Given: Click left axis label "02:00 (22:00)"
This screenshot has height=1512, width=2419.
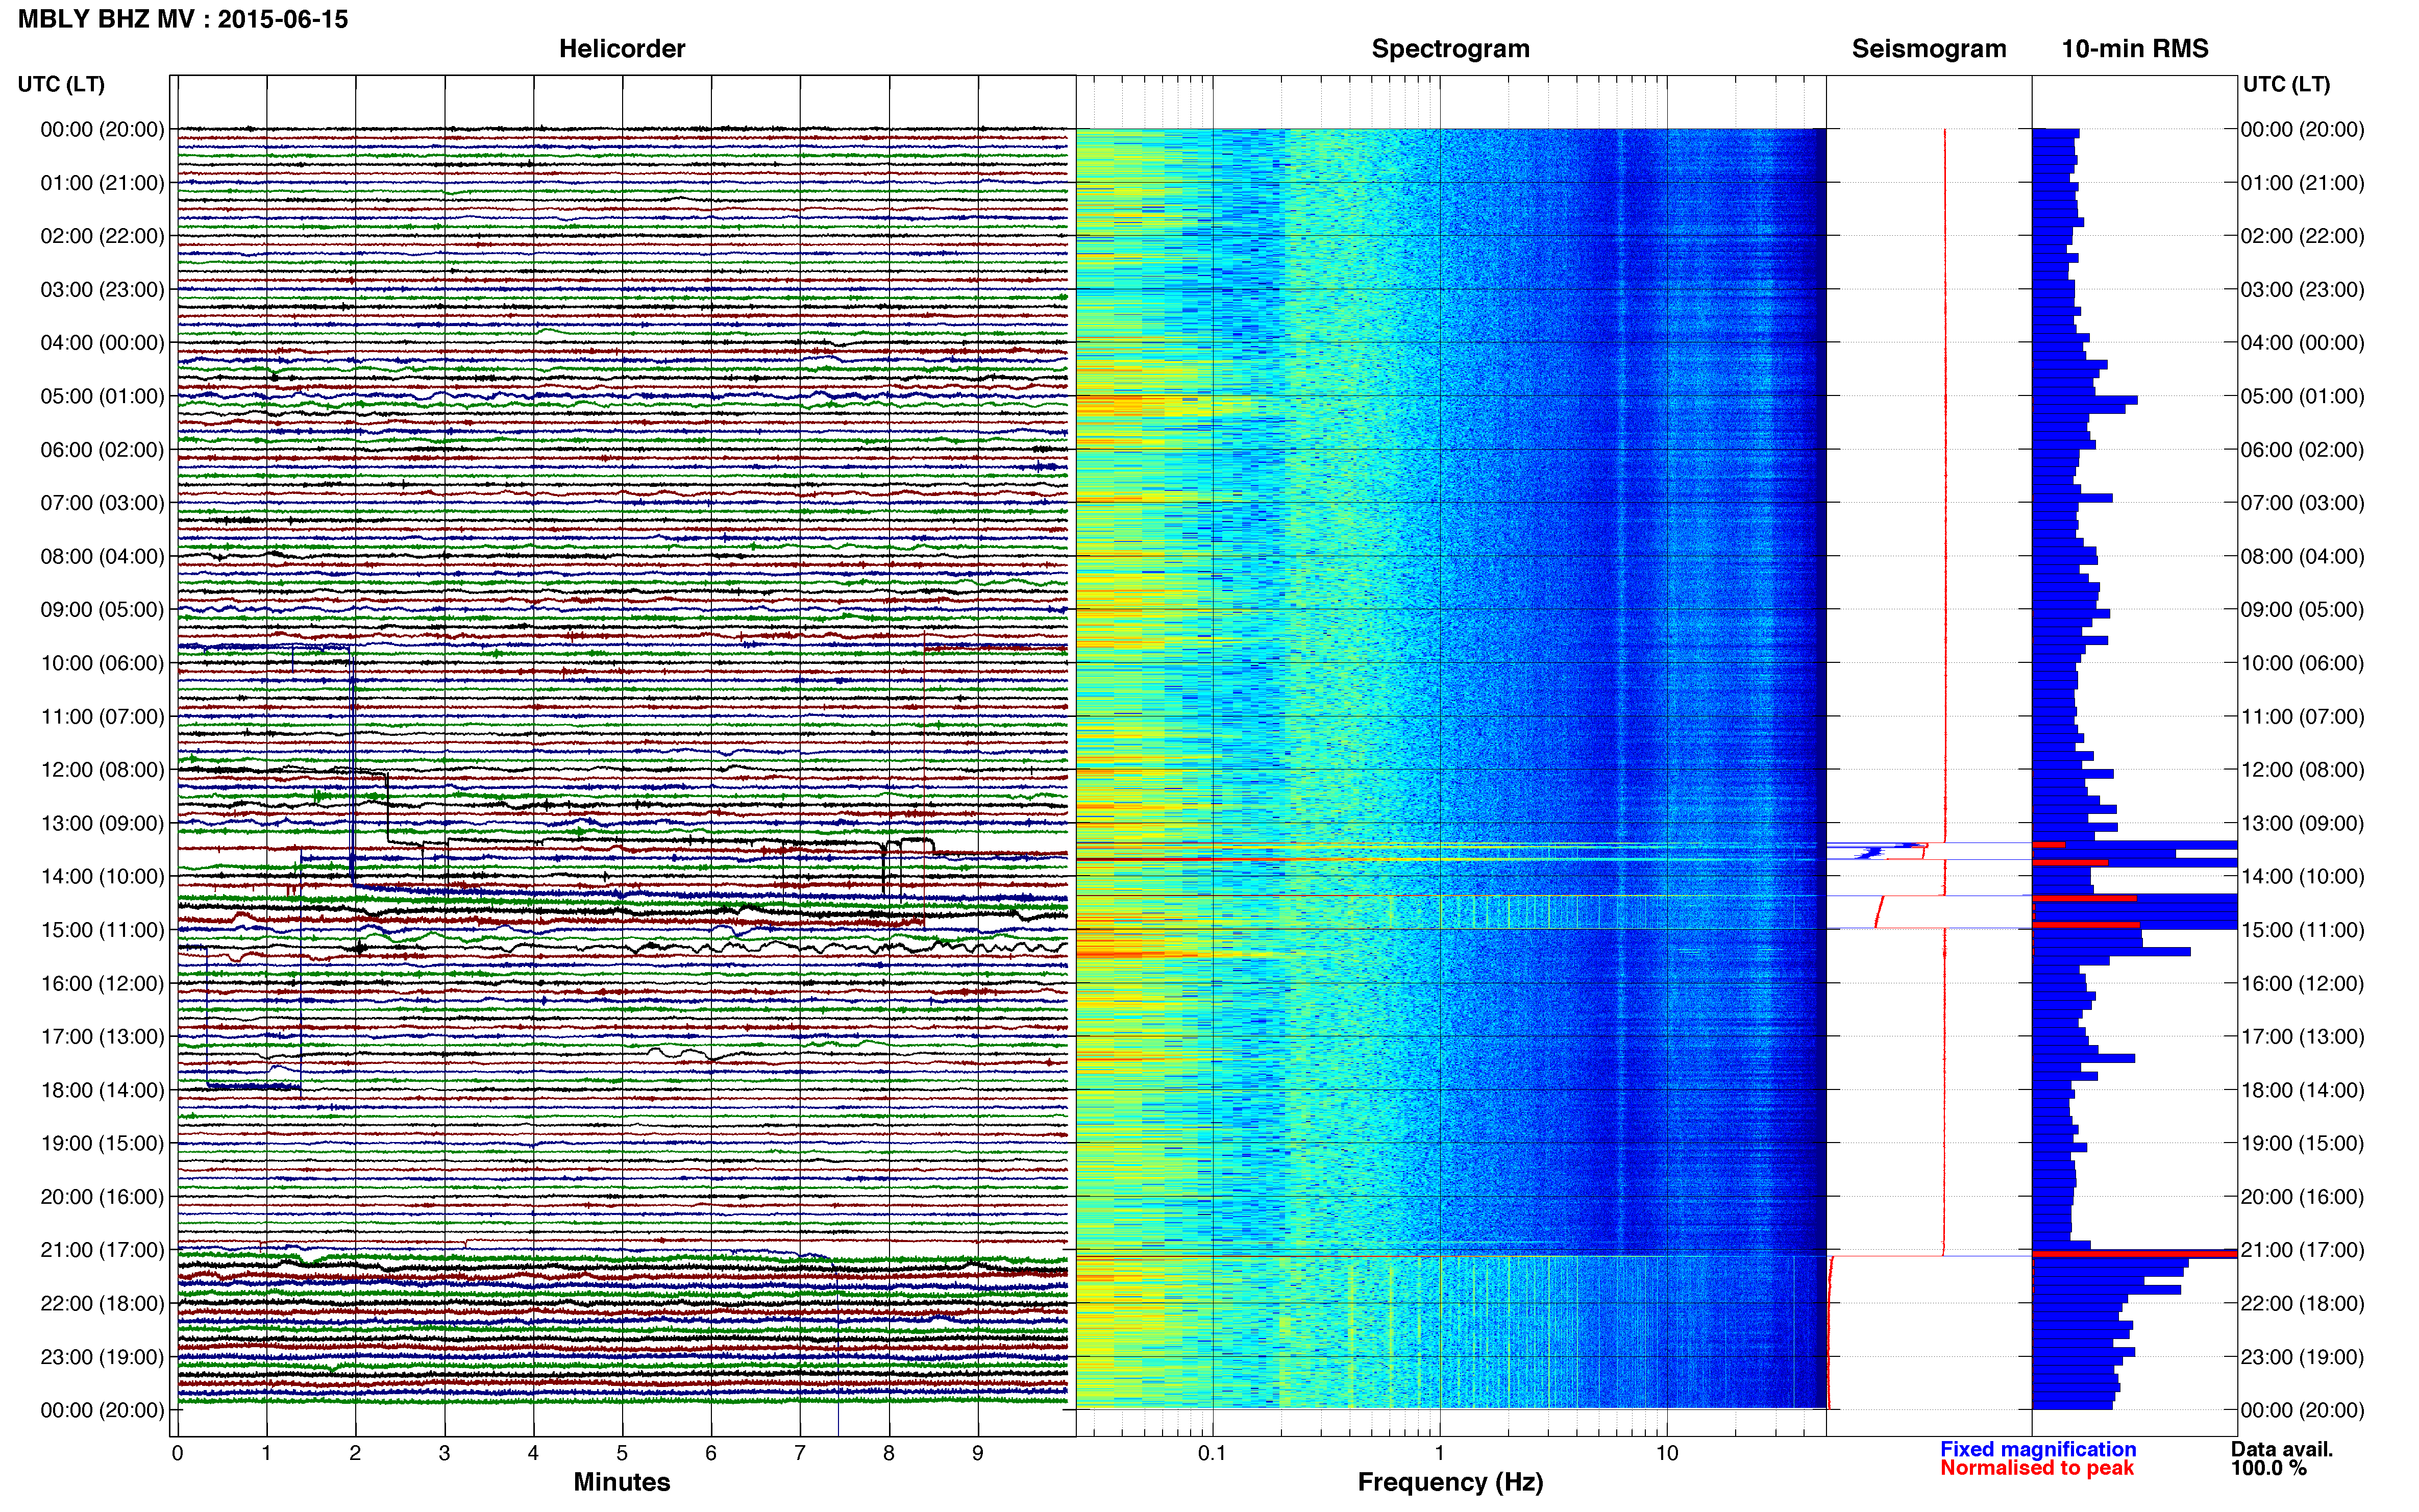Looking at the screenshot, I should [102, 236].
